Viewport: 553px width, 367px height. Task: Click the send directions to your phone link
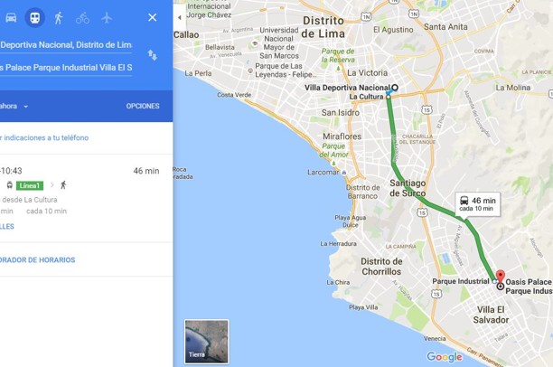pos(44,137)
